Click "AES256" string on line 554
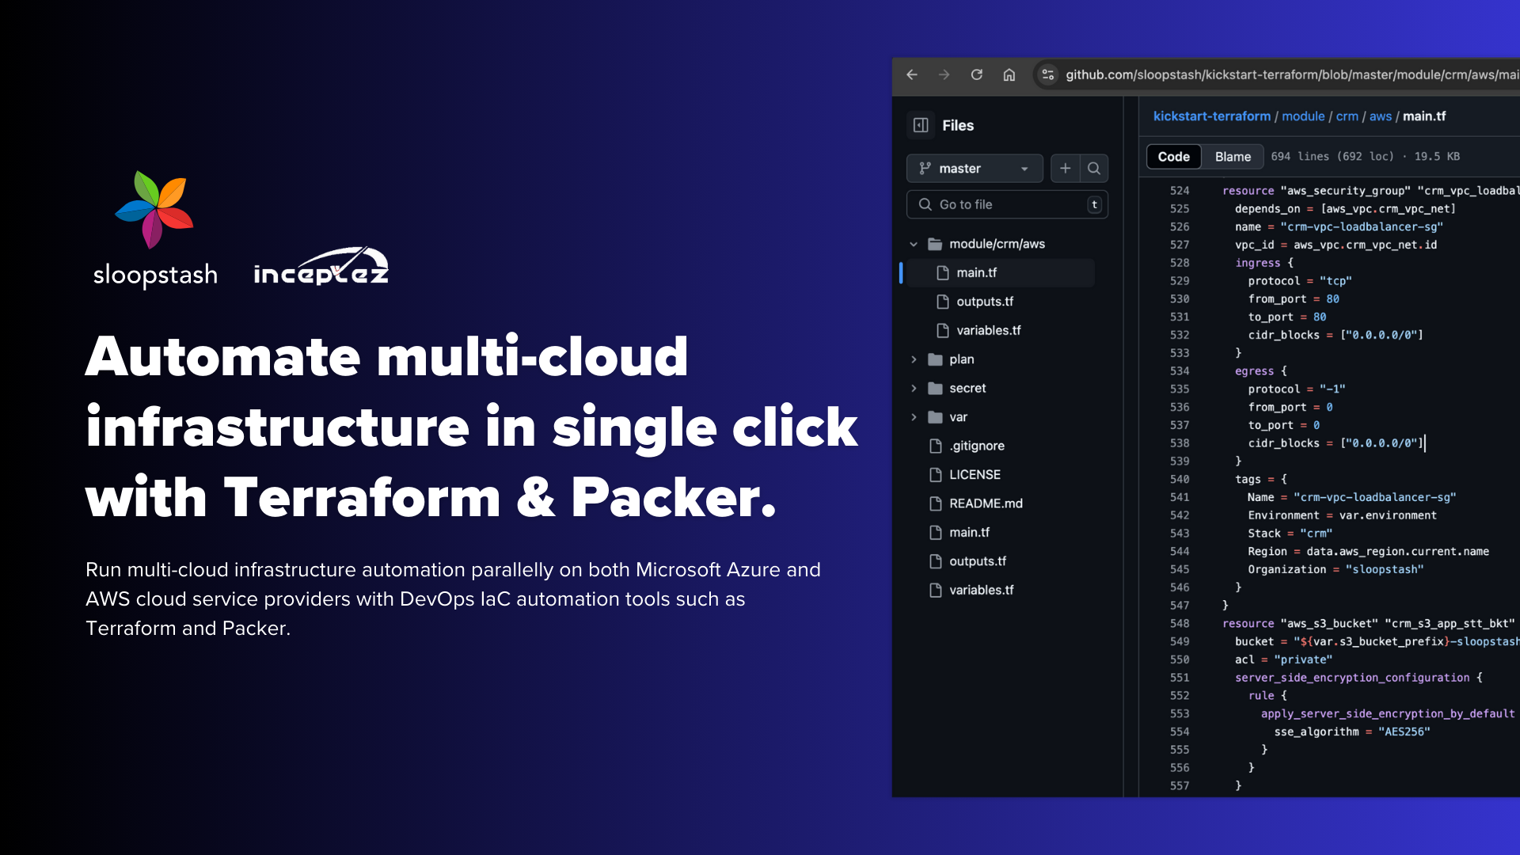1520x855 pixels. coord(1404,731)
